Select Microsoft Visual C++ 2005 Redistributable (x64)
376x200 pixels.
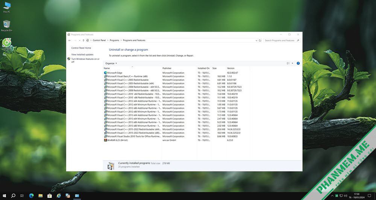click(x=176, y=83)
